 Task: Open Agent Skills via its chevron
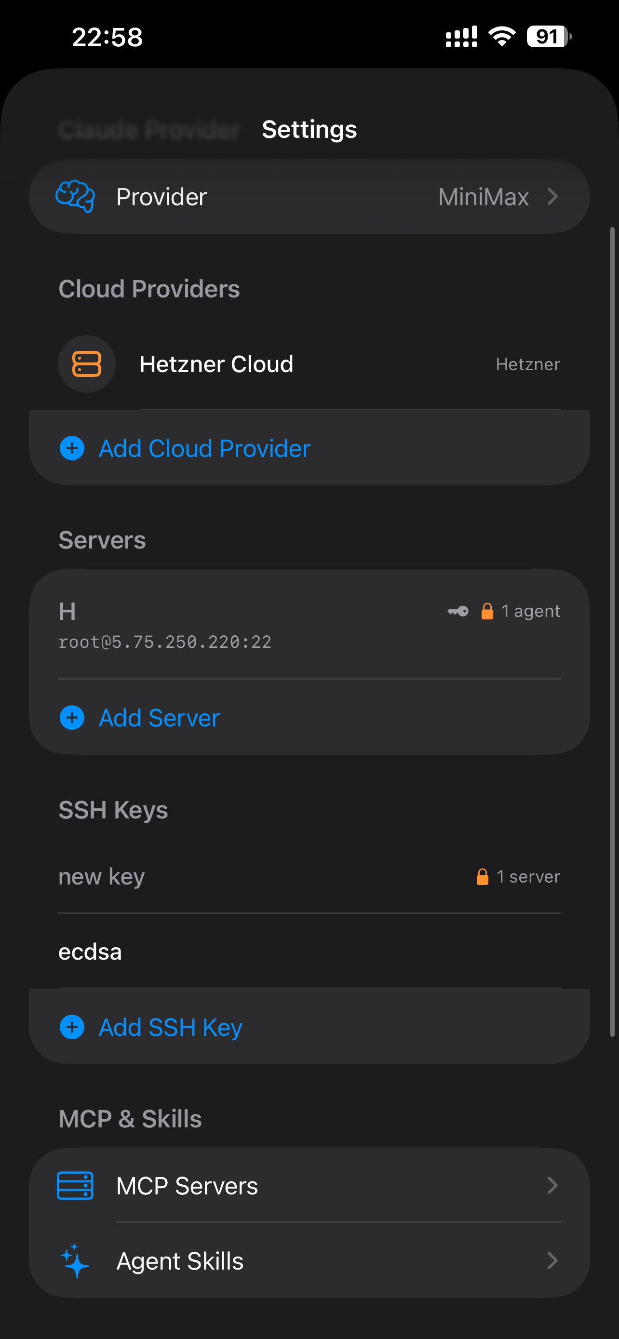tap(552, 1260)
